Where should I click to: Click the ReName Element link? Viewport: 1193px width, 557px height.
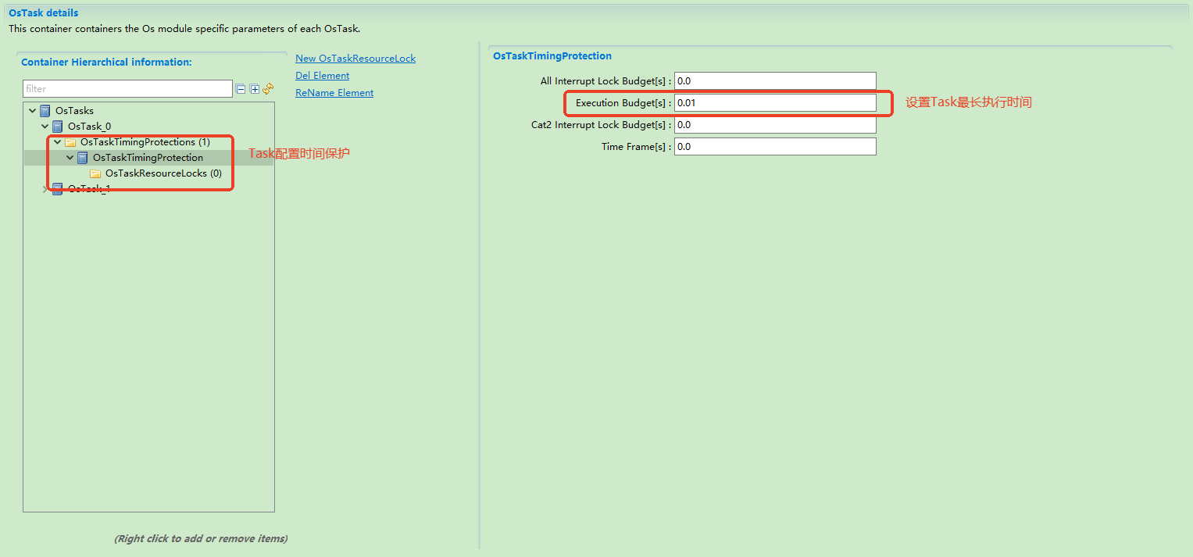pyautogui.click(x=334, y=93)
